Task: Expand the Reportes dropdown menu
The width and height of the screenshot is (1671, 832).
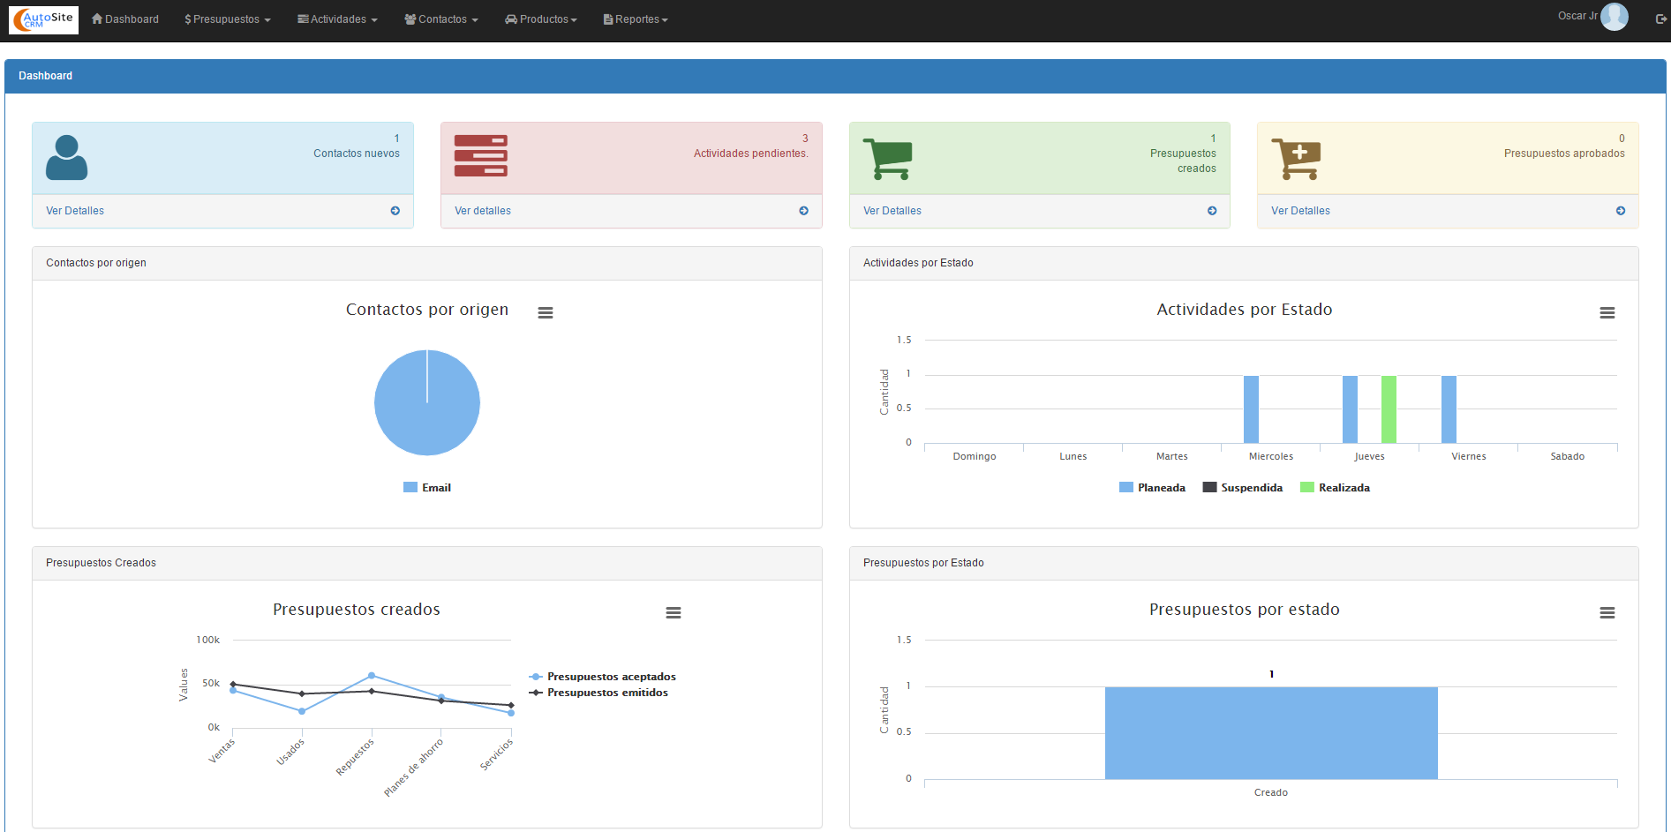Action: [636, 19]
